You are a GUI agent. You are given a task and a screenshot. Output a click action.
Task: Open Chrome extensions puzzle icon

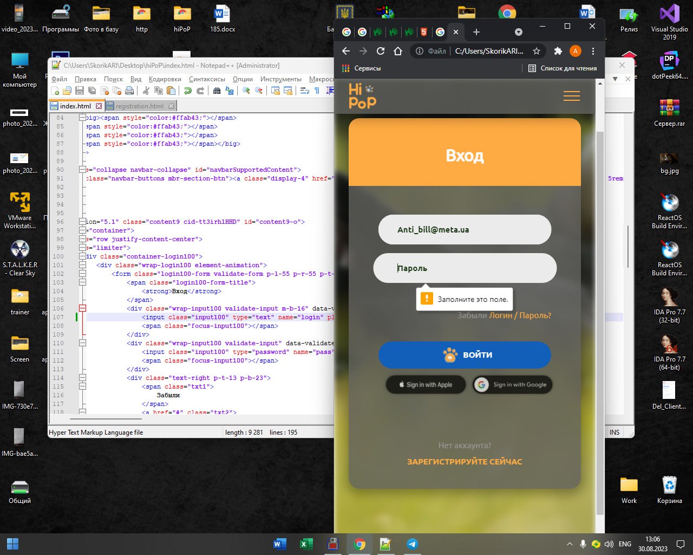pos(558,51)
